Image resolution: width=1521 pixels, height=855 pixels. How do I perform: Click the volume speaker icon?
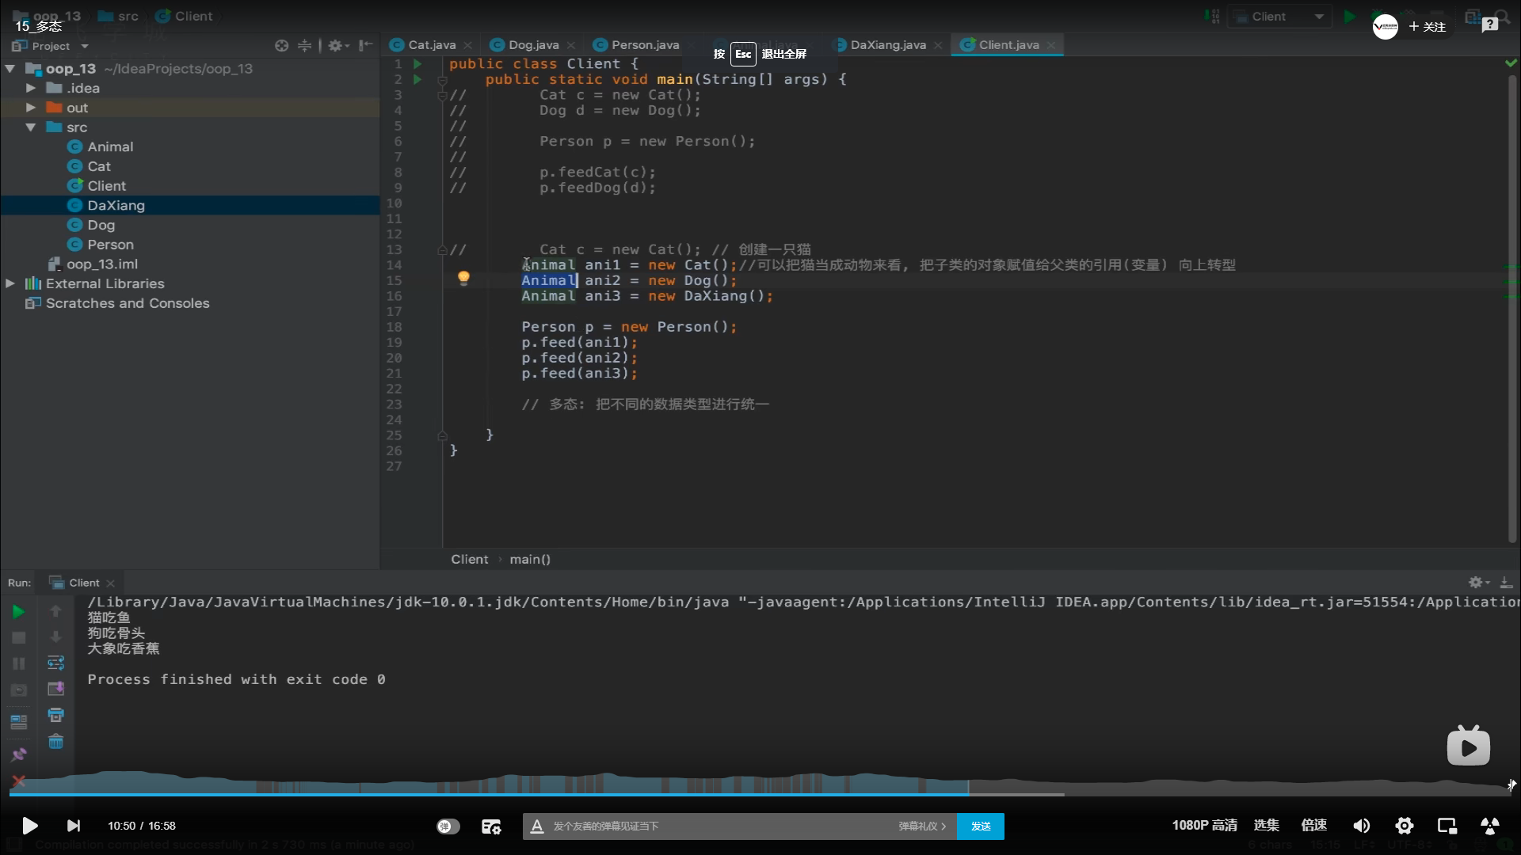1361,826
